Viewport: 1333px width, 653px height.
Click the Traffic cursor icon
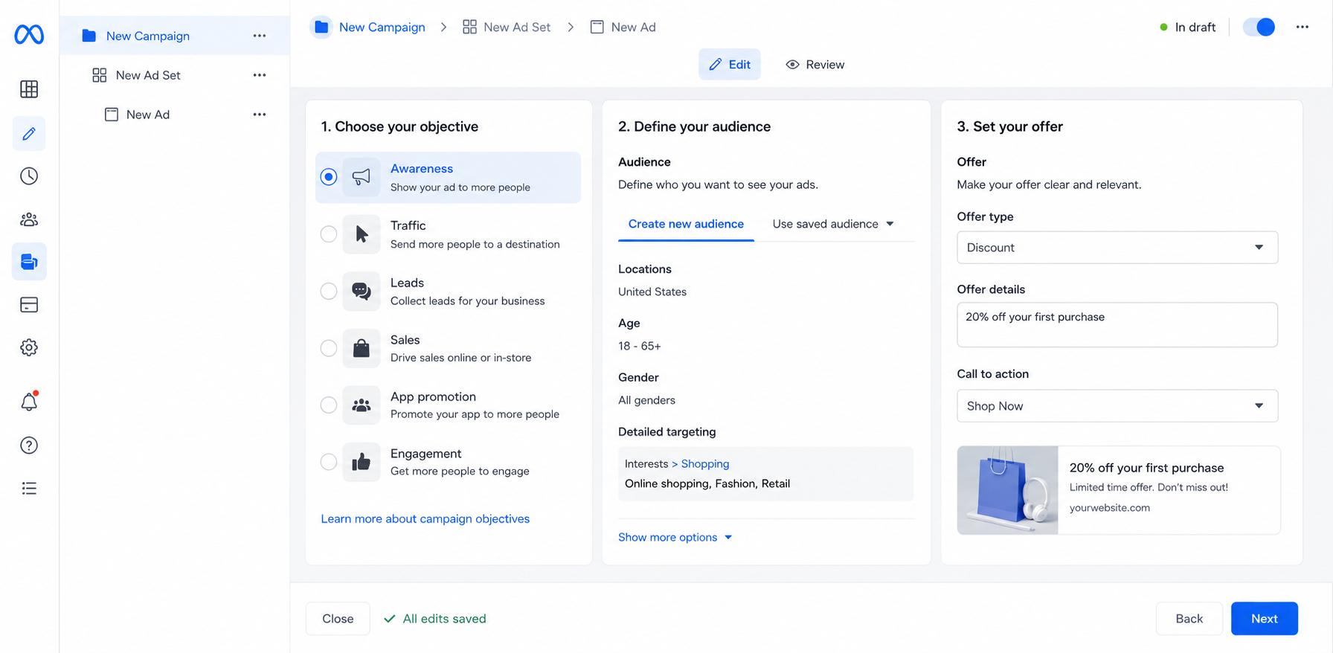pos(362,234)
